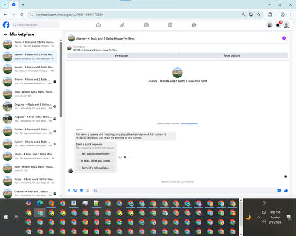
Task: Open the browser extensions puzzle icon
Action: (270, 15)
